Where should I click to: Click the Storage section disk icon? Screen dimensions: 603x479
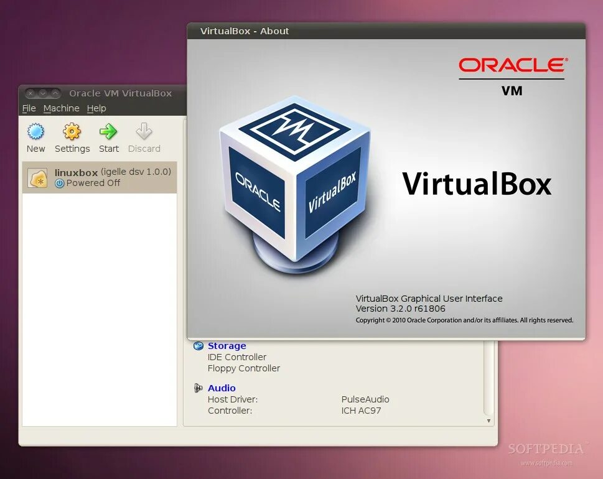coord(199,346)
